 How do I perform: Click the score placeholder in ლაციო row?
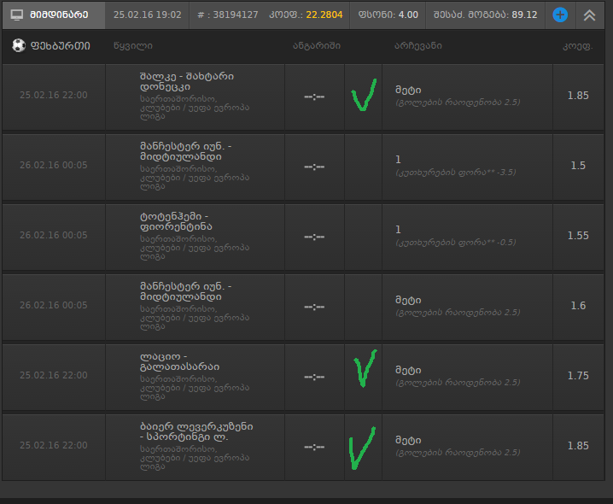coord(314,377)
